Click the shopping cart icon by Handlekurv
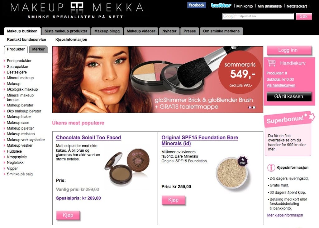Screen dimensions: 319x228 tap(271, 63)
